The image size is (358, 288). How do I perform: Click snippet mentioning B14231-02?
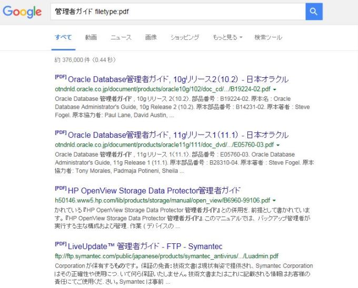183,107
